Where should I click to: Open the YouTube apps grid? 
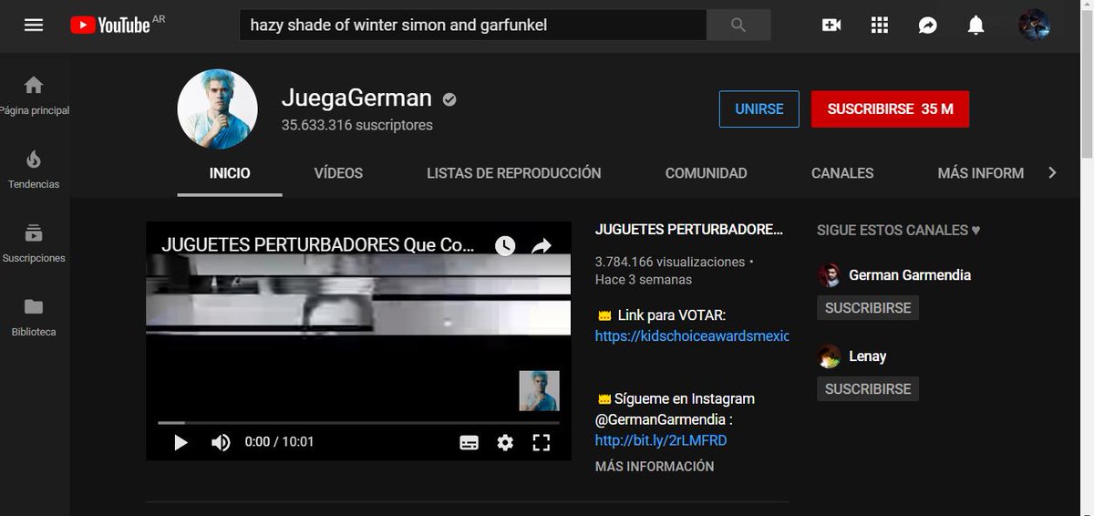pos(880,25)
